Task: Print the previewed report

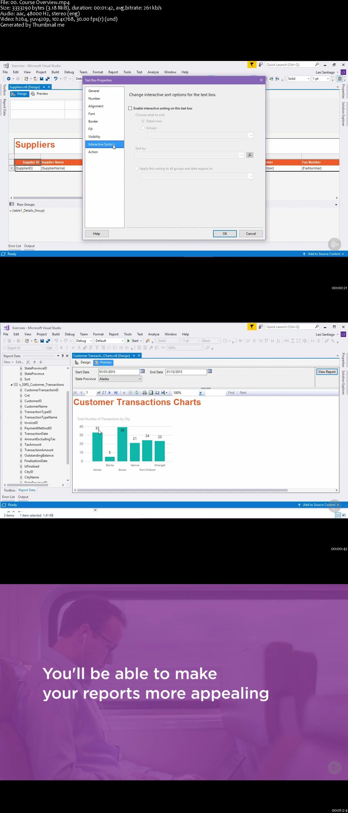Action: point(144,392)
